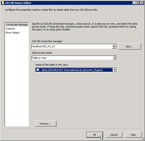This screenshot has height=141, width=145.
Task: Switch to the Columns page
Action: [x=10, y=29]
